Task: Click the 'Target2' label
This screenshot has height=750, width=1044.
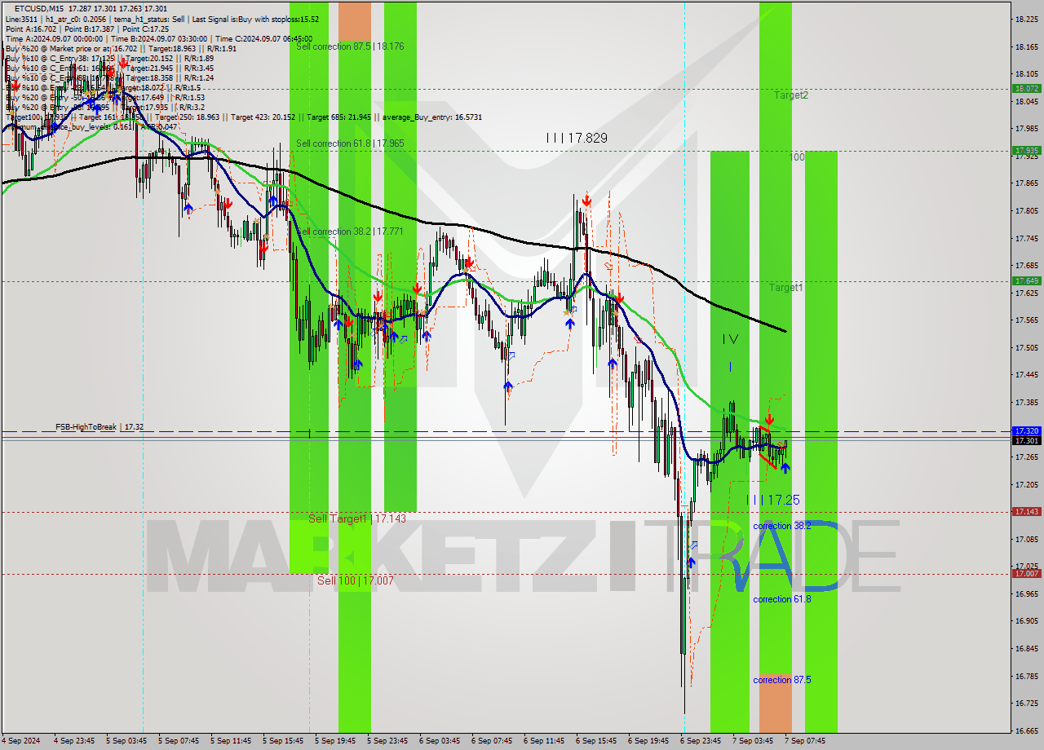Action: (x=791, y=95)
